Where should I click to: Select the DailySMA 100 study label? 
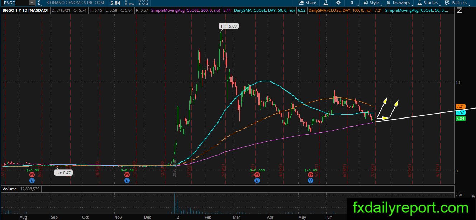pyautogui.click(x=341, y=11)
